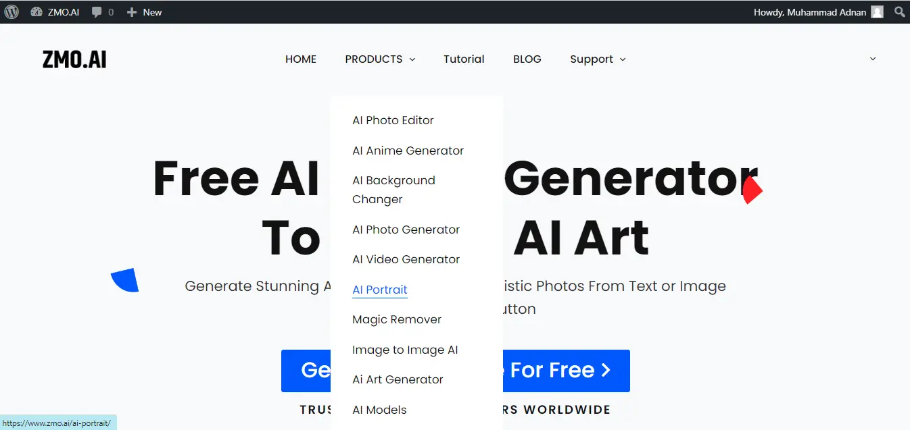Open the WordPress logo menu
910x430 pixels.
tap(11, 11)
